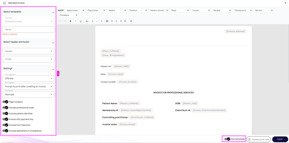Screen dimensions: 289x143
Task: Collapse the Select header and footer section
Action: click(53, 43)
